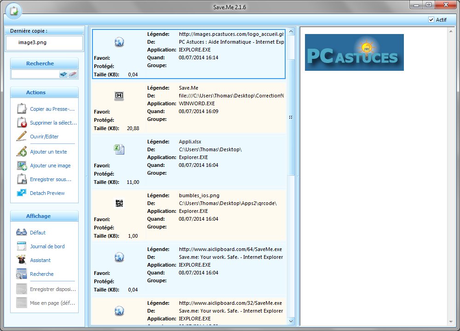Toggle the Actif checkbox
460x331 pixels.
431,20
